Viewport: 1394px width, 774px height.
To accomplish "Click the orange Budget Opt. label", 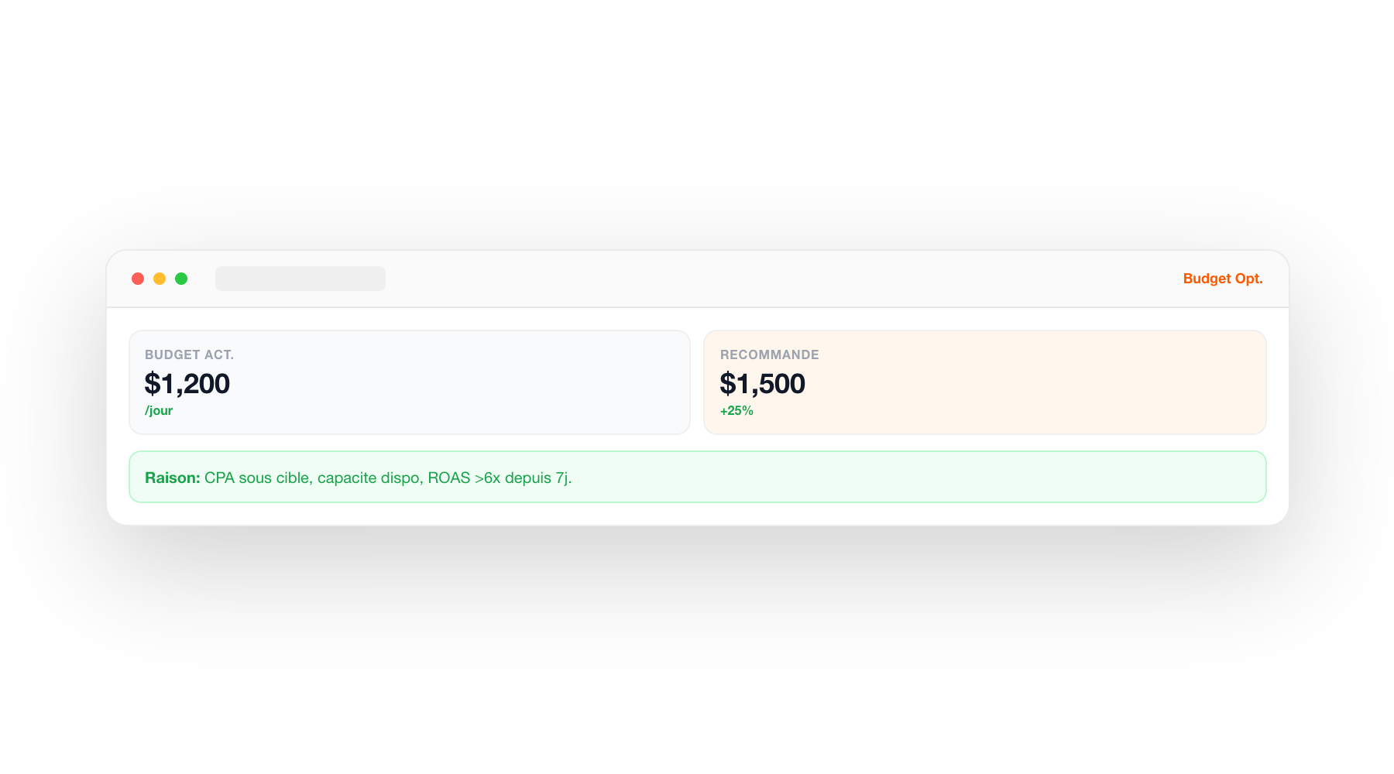I will tap(1222, 279).
